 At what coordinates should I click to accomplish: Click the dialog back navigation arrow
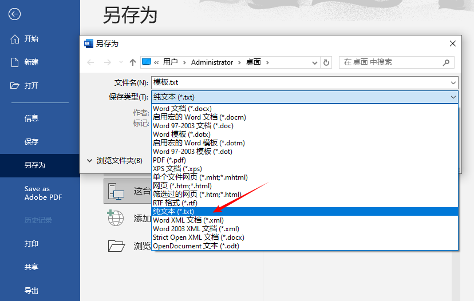[x=90, y=62]
